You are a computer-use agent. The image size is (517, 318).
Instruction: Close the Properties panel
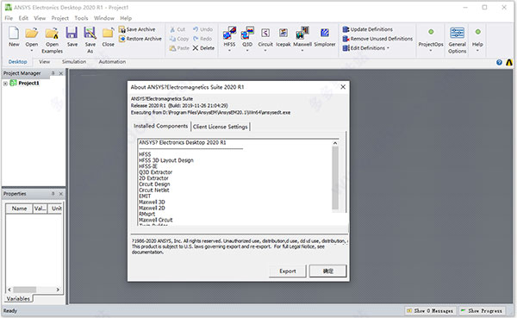click(x=61, y=194)
